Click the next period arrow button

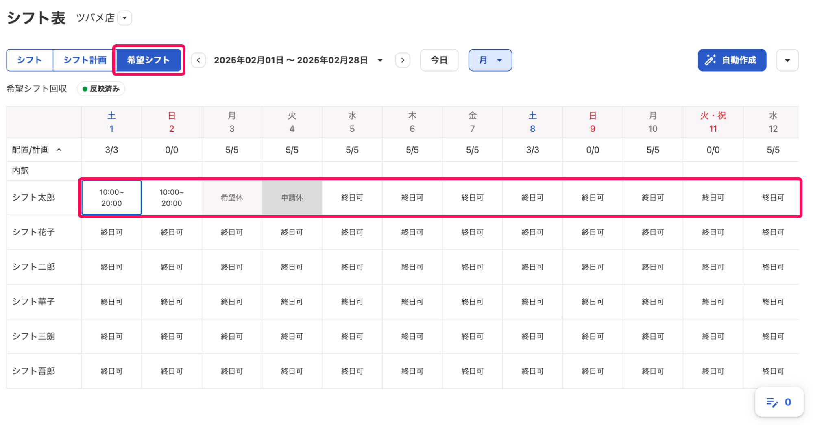403,60
